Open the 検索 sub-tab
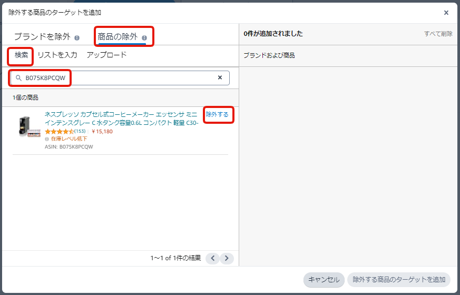The image size is (460, 295). (x=22, y=55)
